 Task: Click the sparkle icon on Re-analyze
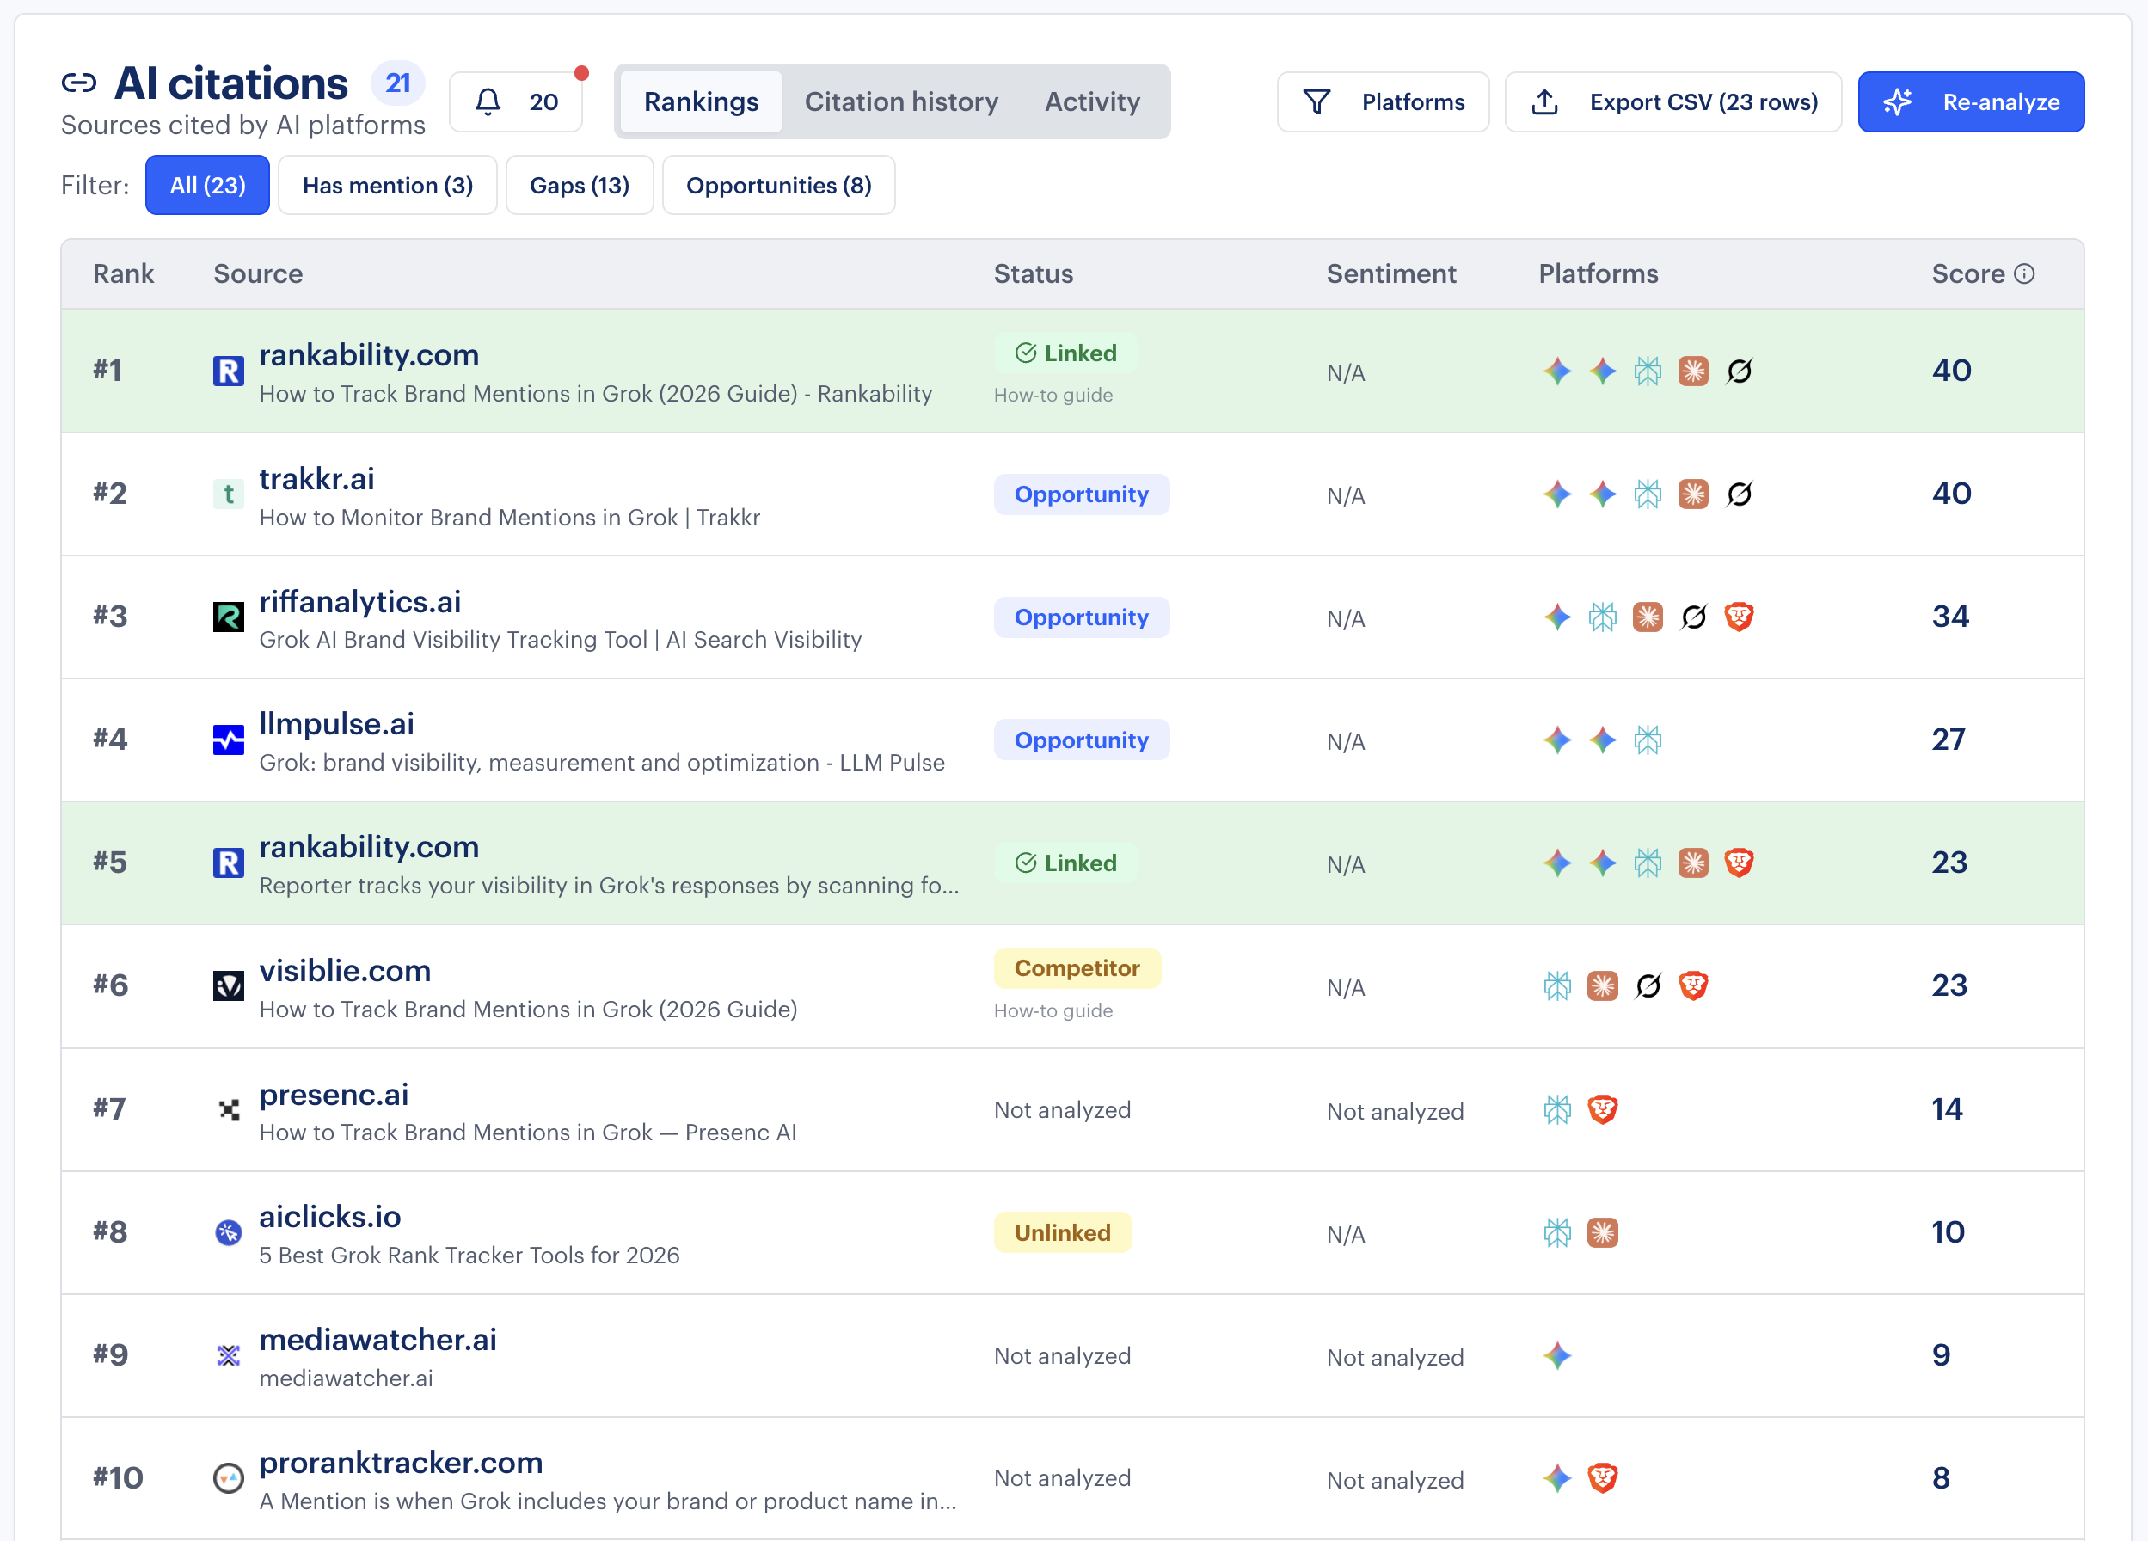(1898, 101)
